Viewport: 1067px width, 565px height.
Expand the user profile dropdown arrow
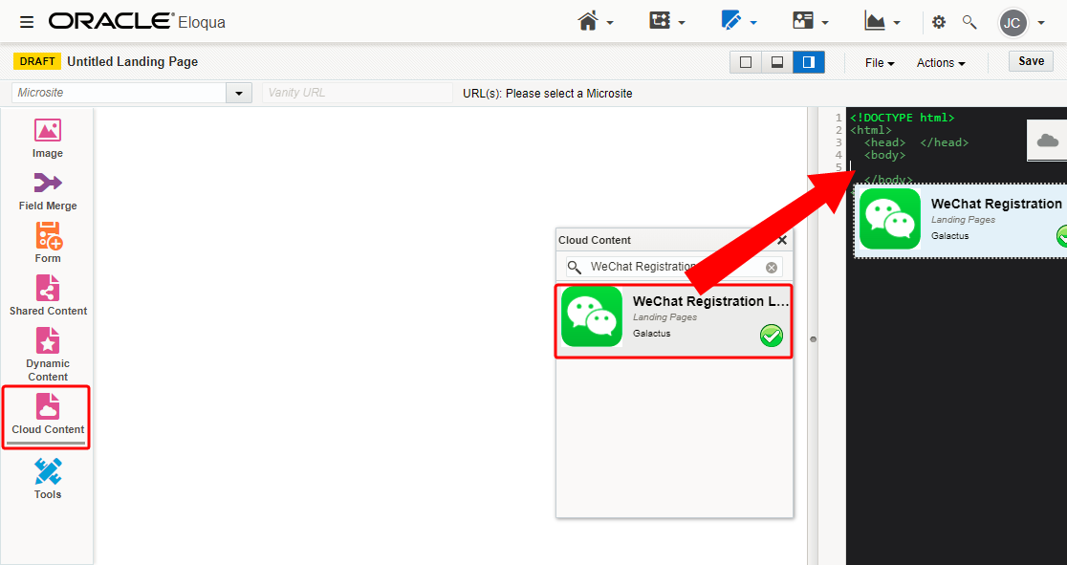click(1041, 23)
